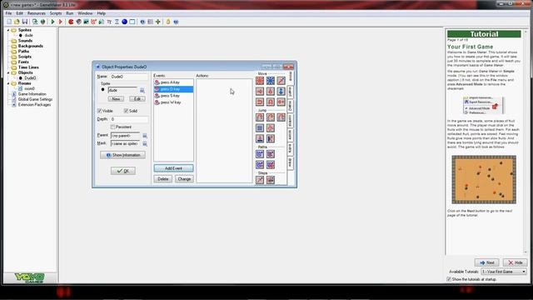Choose the Set Gravity action icon
The height and width of the screenshot is (300, 533).
coord(281,91)
